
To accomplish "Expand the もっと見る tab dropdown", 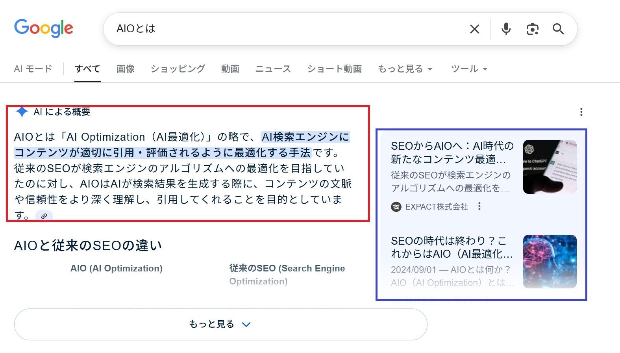I will pos(405,69).
